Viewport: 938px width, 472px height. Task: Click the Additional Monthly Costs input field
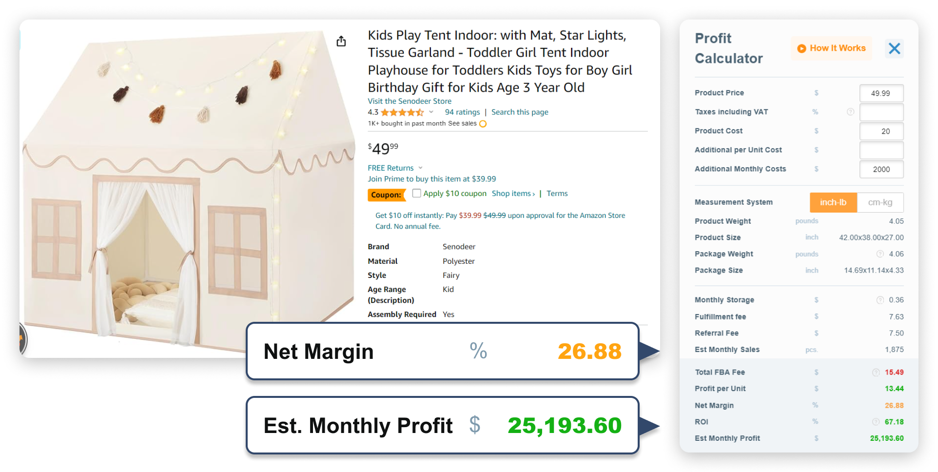[881, 169]
